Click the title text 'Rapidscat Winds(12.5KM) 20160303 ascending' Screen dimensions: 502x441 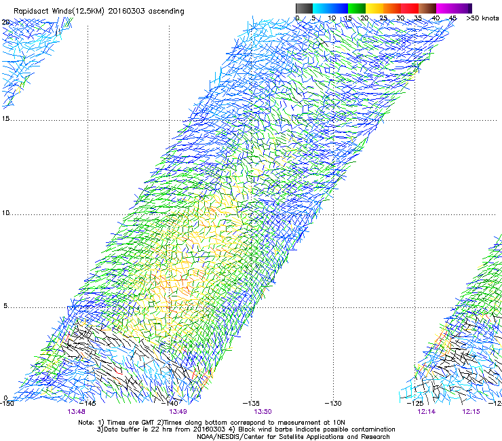[x=99, y=12]
